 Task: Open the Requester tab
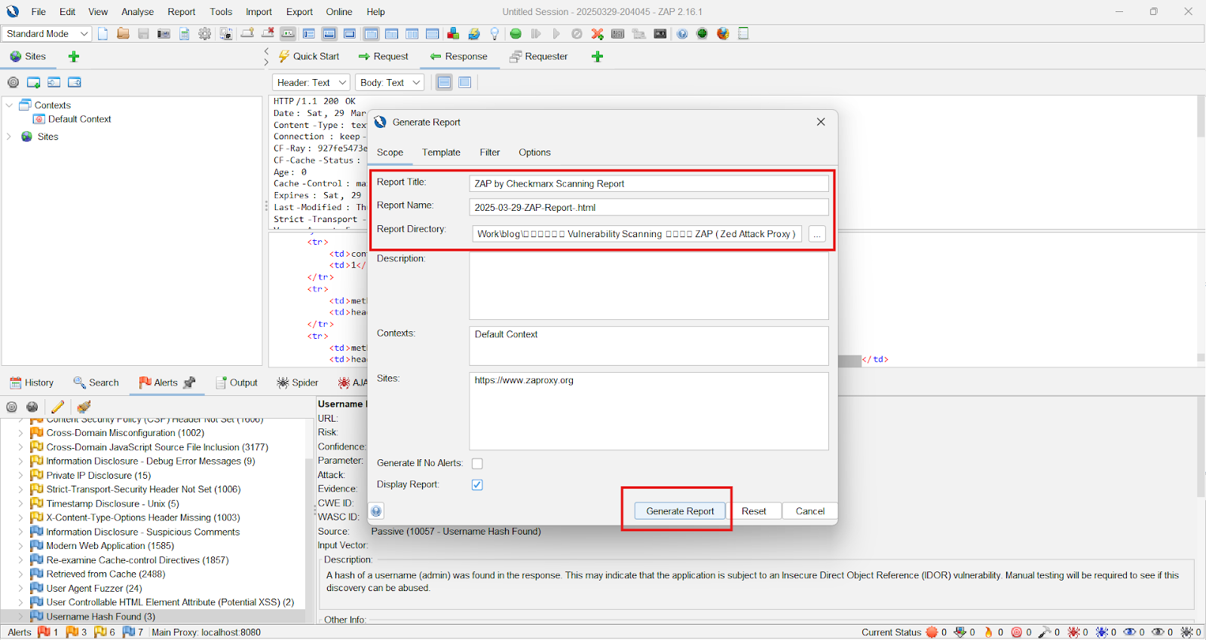[x=539, y=56]
